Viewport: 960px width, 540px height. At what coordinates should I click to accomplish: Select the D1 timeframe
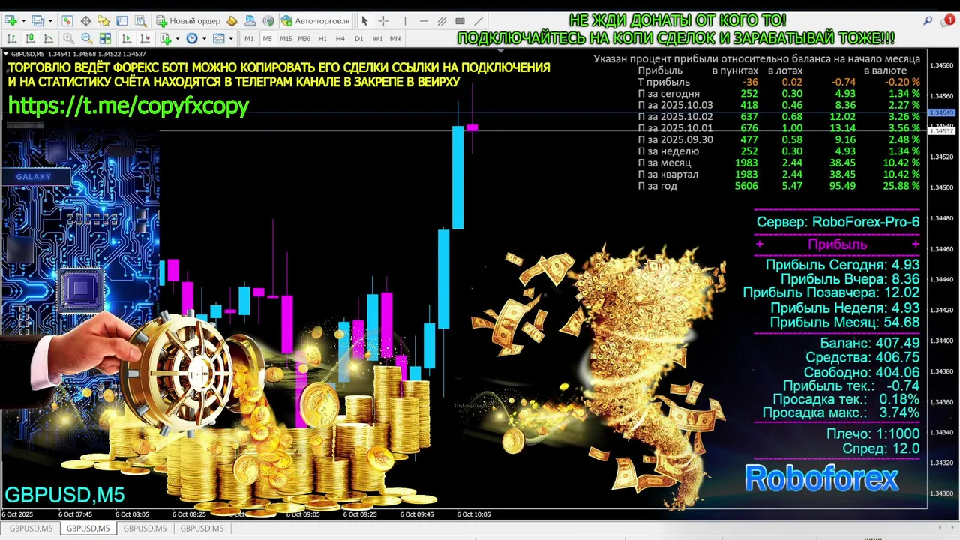tap(359, 39)
